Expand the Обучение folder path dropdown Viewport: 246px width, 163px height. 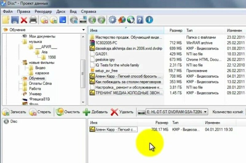pyautogui.click(x=83, y=30)
